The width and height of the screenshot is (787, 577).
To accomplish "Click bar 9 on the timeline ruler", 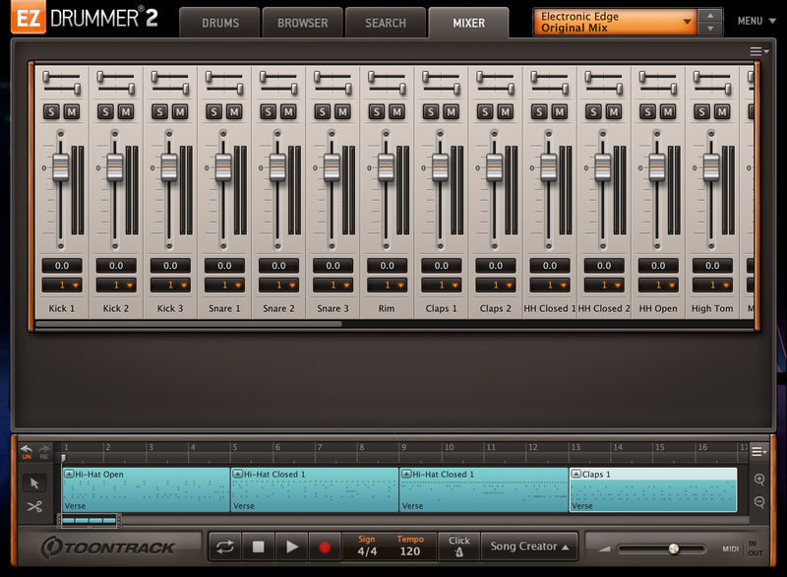I will (403, 447).
